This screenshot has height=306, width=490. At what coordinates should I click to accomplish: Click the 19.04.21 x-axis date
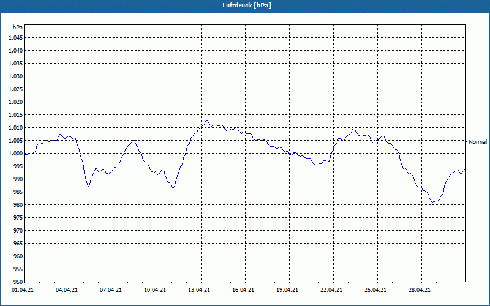[287, 290]
